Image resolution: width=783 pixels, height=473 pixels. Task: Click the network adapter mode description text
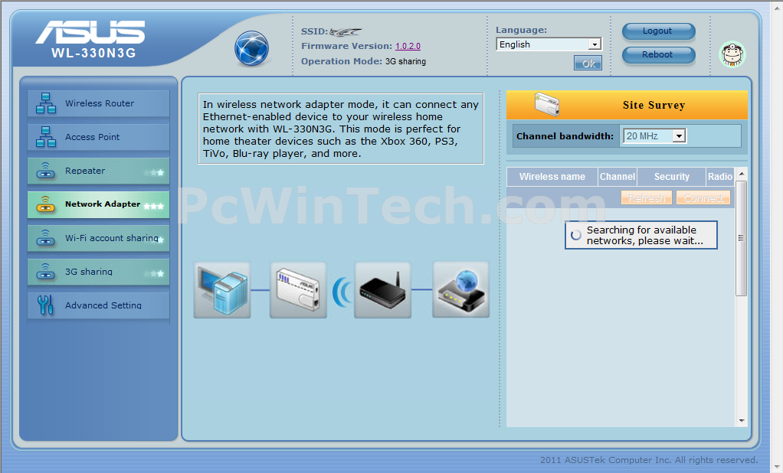[341, 129]
